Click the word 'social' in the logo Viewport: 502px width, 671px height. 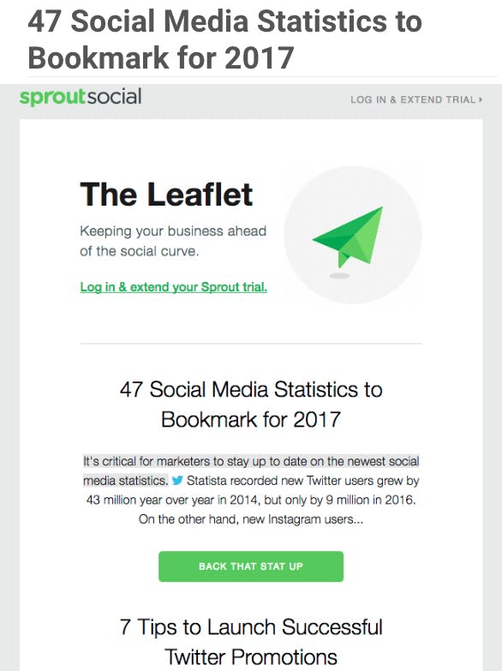click(x=114, y=97)
